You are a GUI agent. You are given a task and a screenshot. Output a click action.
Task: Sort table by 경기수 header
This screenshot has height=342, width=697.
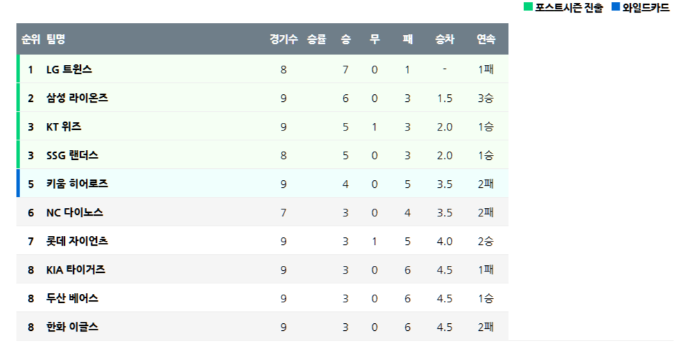coord(284,40)
